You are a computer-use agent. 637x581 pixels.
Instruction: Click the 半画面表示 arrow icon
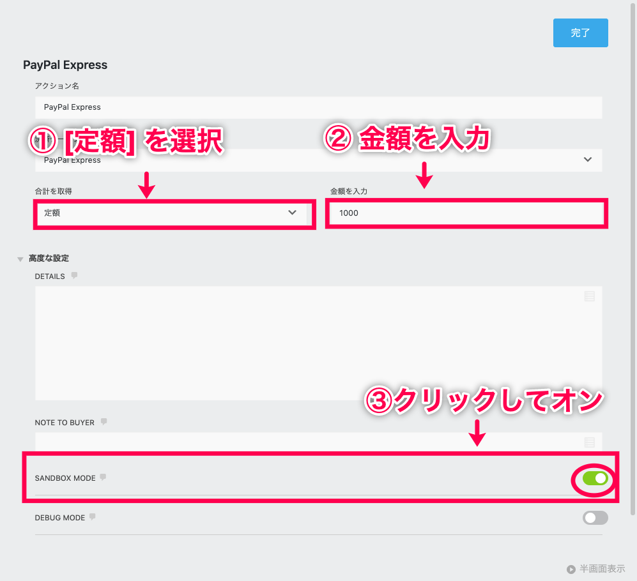coord(571,570)
